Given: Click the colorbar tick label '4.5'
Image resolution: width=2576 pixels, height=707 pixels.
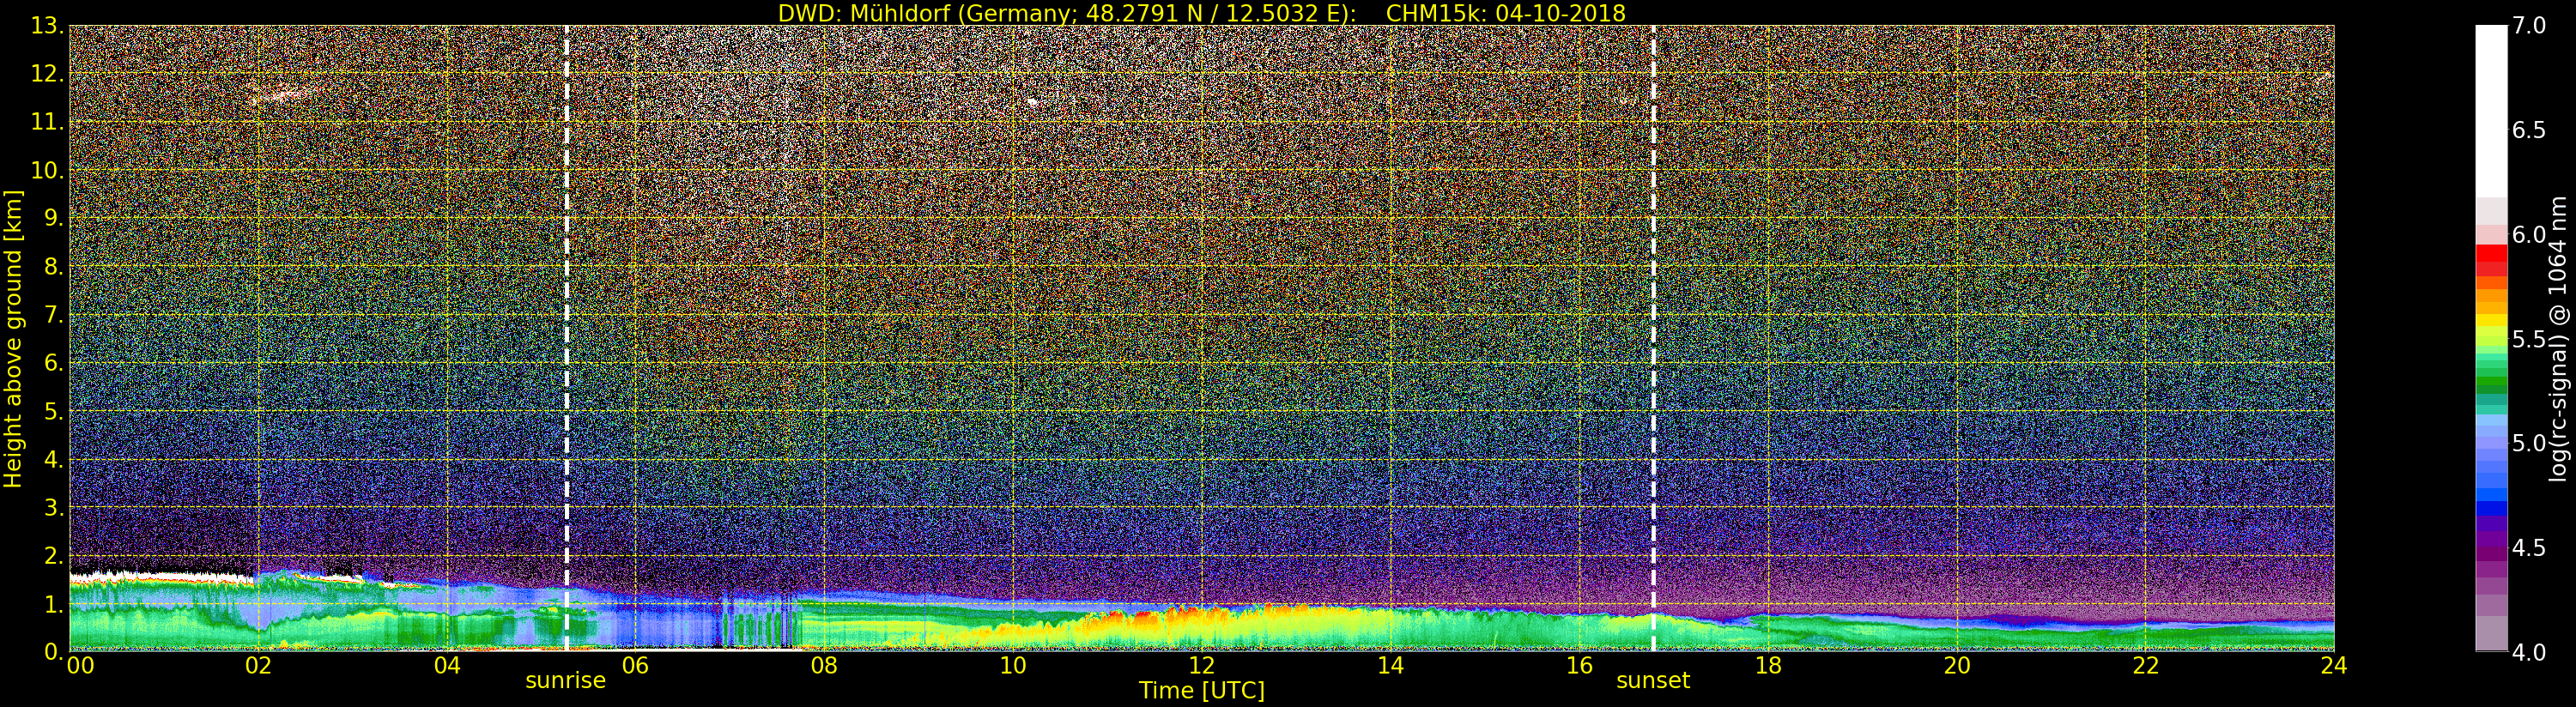Looking at the screenshot, I should (2530, 548).
